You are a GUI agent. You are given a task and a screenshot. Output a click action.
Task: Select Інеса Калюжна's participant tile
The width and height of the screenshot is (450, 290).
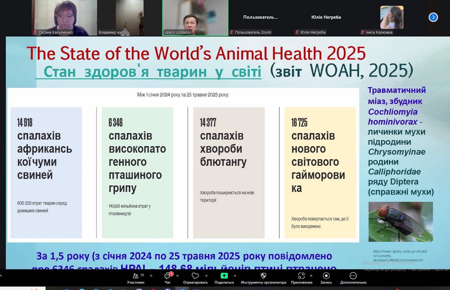coord(392,18)
